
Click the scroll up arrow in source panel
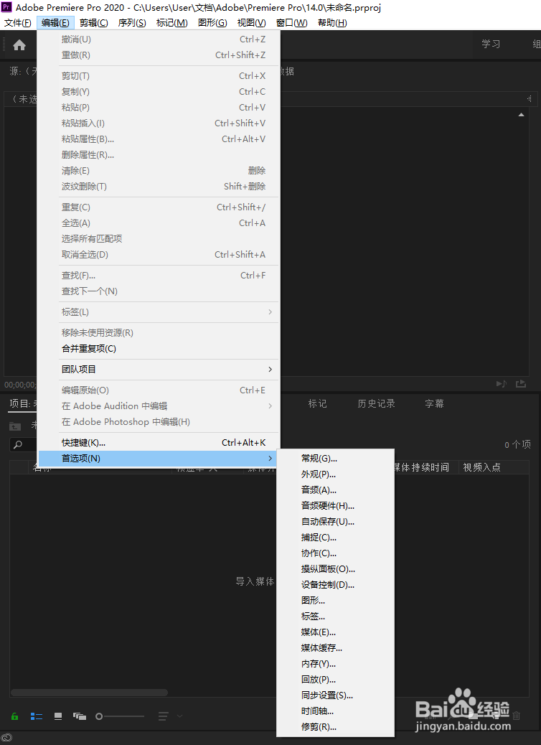(521, 115)
